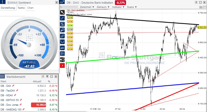Select the DB - ESTOXX 50 row name
207x112 pixels.
click(x=10, y=100)
